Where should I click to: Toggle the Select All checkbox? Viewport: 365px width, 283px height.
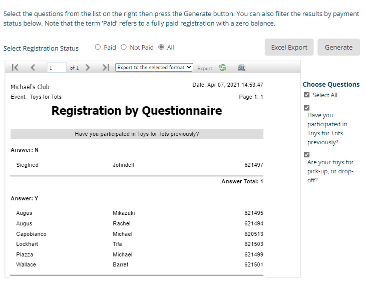(306, 95)
